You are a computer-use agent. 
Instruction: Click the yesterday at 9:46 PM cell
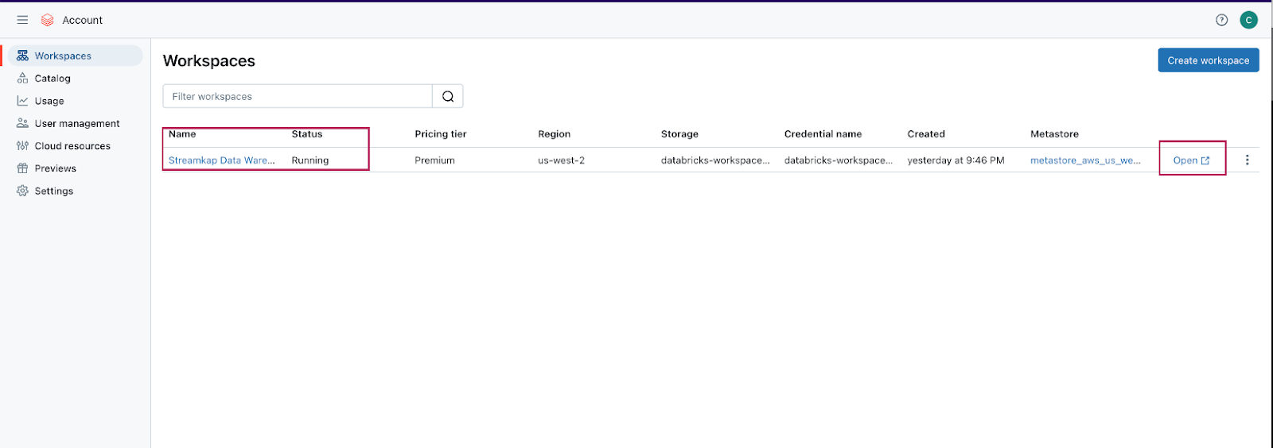tap(956, 160)
